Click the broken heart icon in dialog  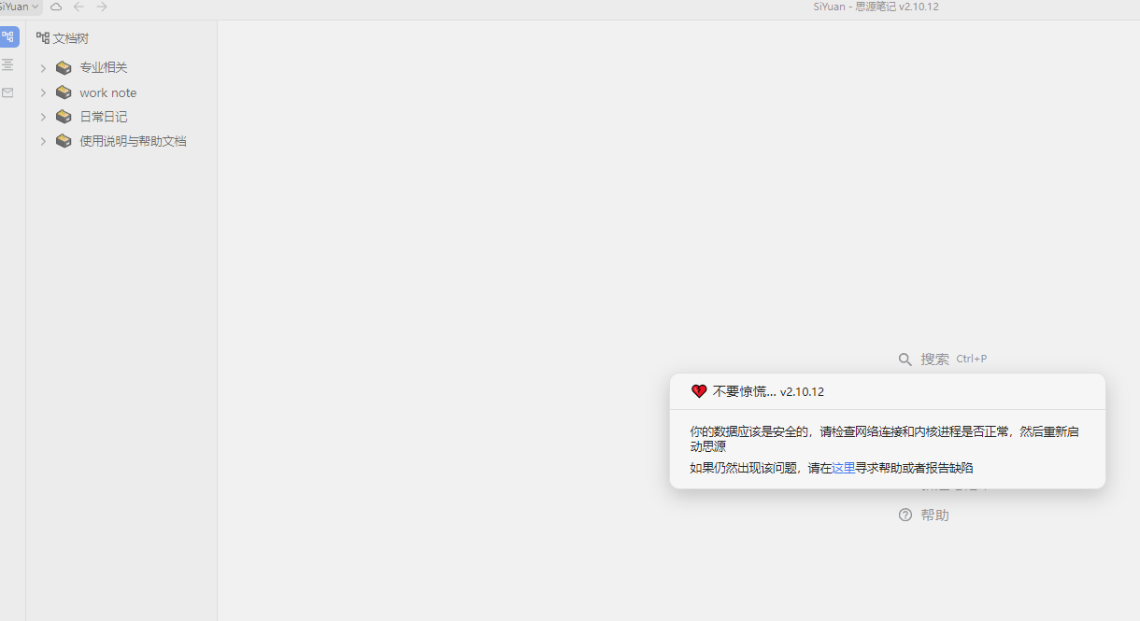pos(699,391)
